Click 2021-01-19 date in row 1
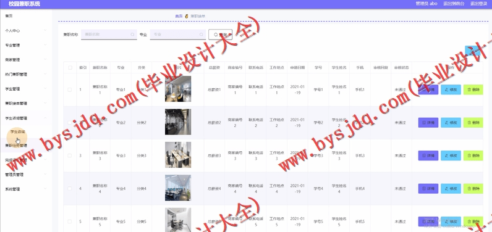This screenshot has height=232, width=492. click(x=297, y=89)
